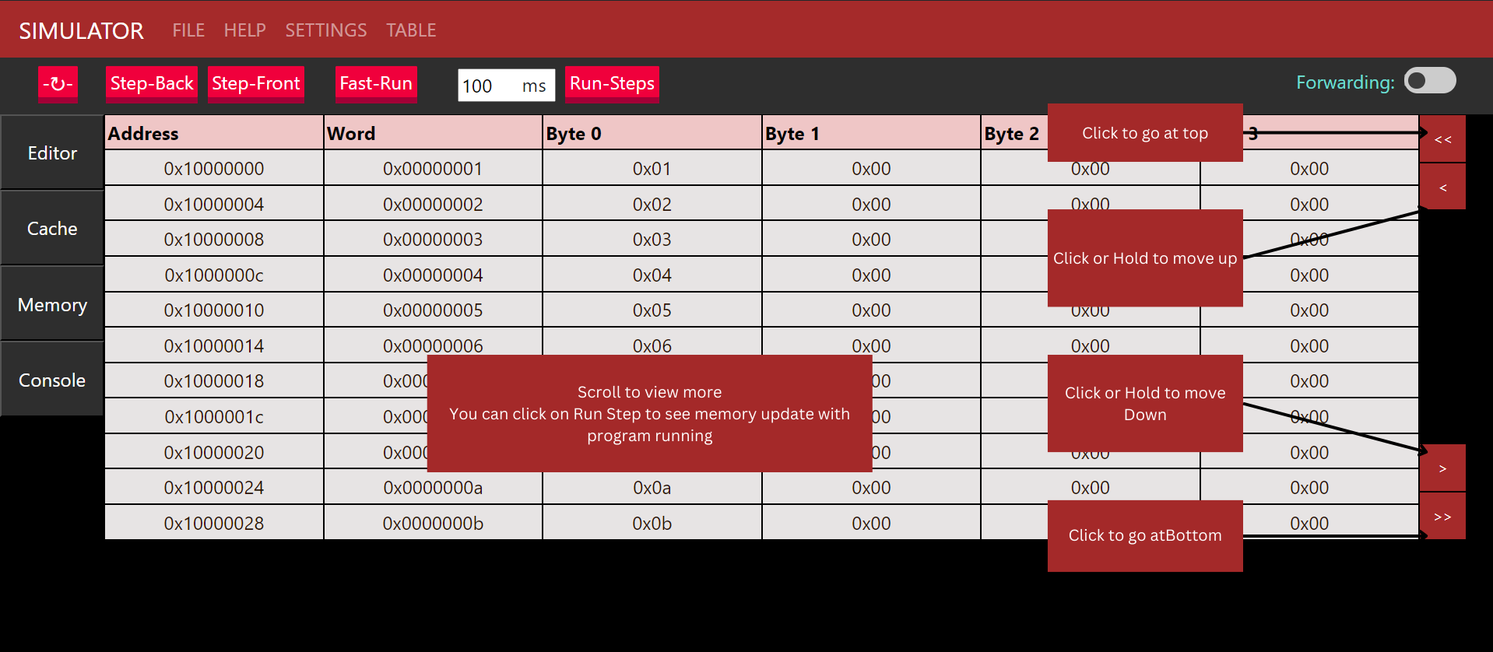Image resolution: width=1493 pixels, height=652 pixels.
Task: Switch to the Console tab
Action: [x=52, y=380]
